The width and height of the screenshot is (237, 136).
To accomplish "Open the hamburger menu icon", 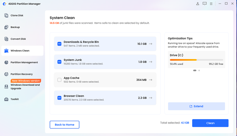I will pyautogui.click(x=211, y=4).
